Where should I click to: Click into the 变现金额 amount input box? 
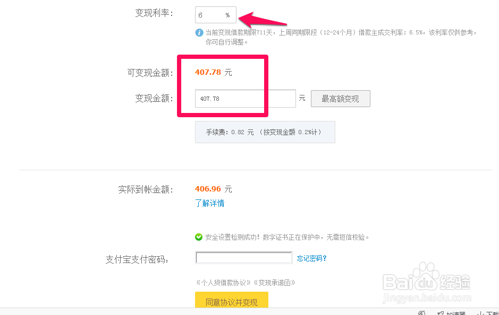point(246,99)
